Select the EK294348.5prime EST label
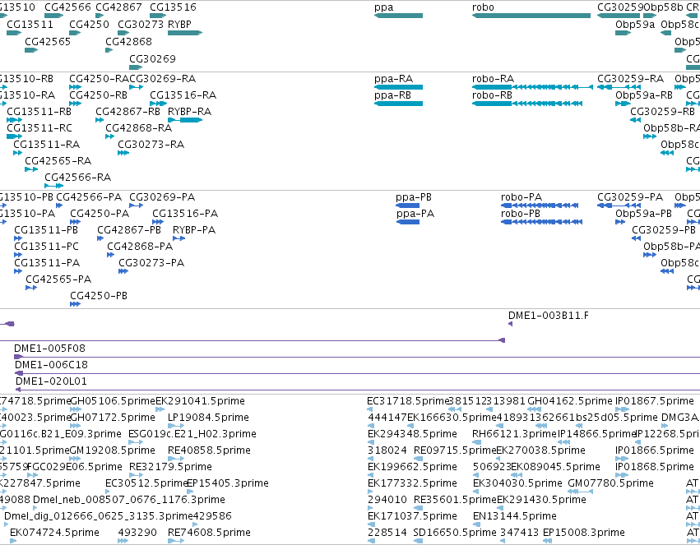Viewport: 700px width, 545px height. point(412,434)
